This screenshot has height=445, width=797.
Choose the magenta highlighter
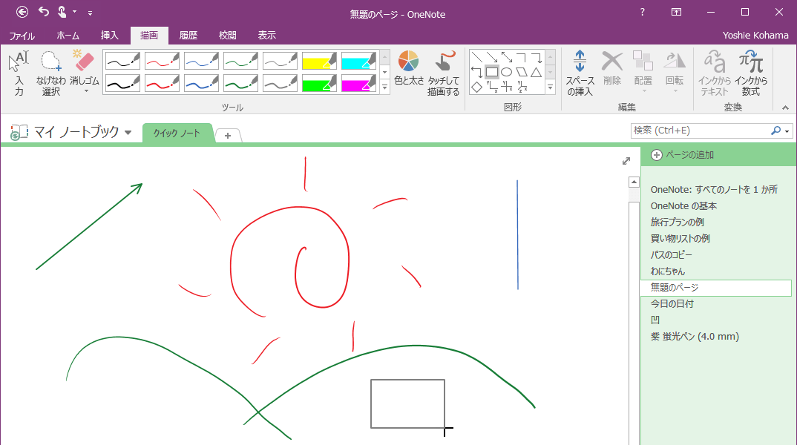tap(359, 83)
